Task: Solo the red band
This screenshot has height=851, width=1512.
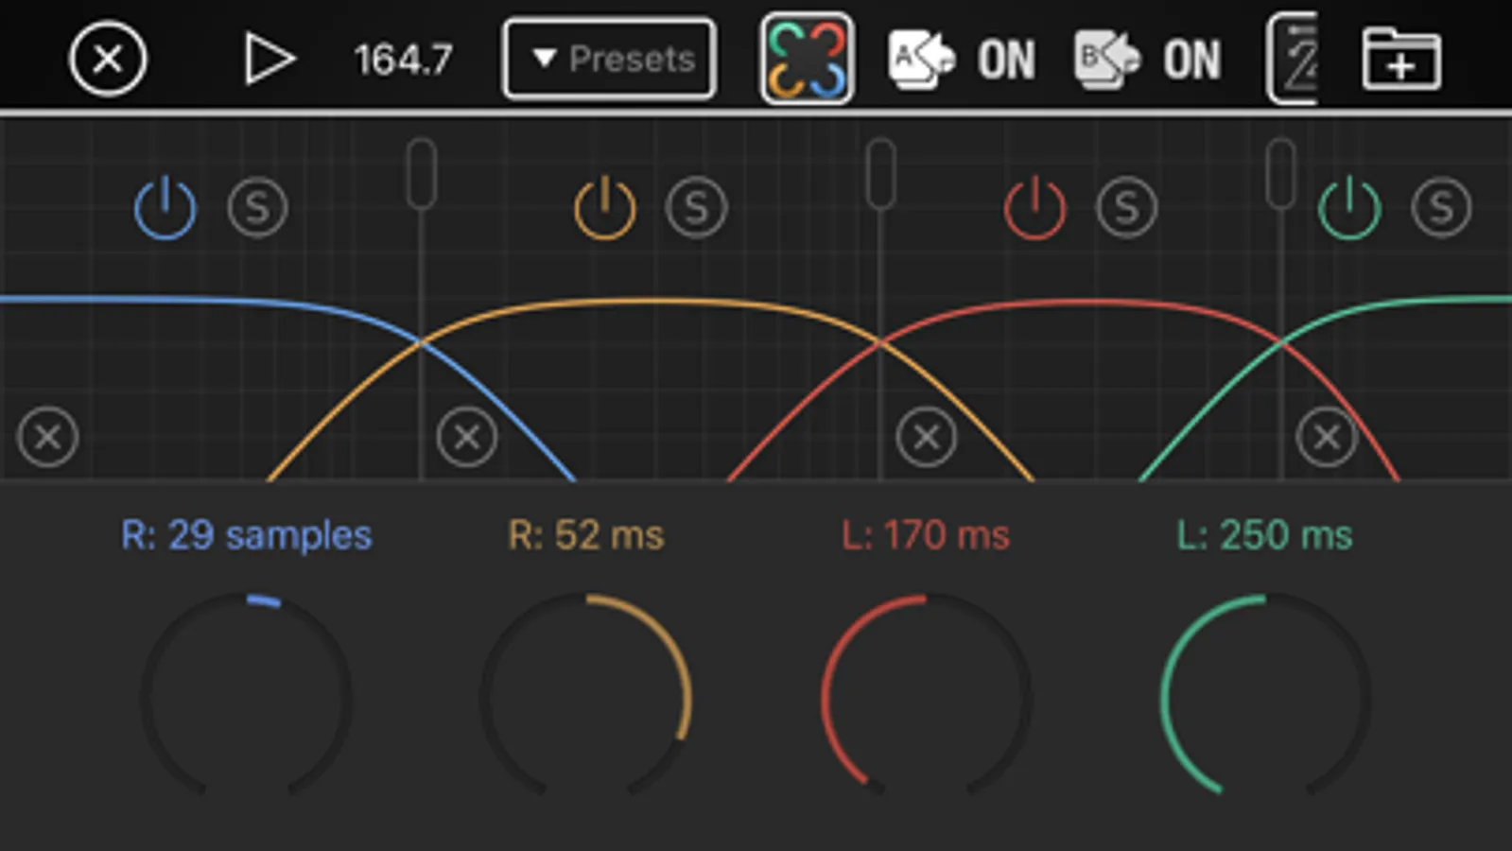Action: tap(1127, 207)
